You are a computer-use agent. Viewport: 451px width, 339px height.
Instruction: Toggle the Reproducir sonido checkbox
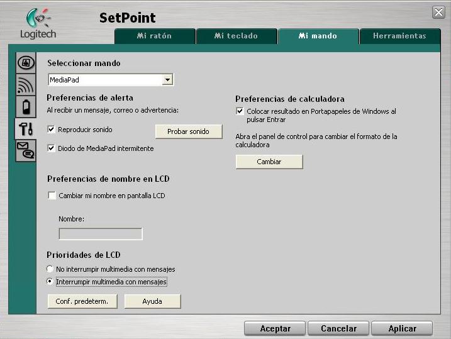52,130
